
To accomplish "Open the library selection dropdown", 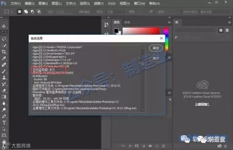I will pos(195,30).
